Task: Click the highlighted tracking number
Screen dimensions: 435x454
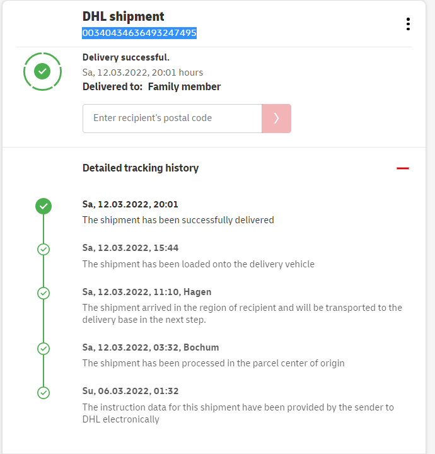Action: pos(139,33)
